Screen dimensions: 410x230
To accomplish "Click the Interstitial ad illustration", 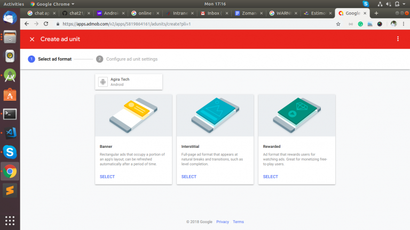I will pyautogui.click(x=215, y=115).
